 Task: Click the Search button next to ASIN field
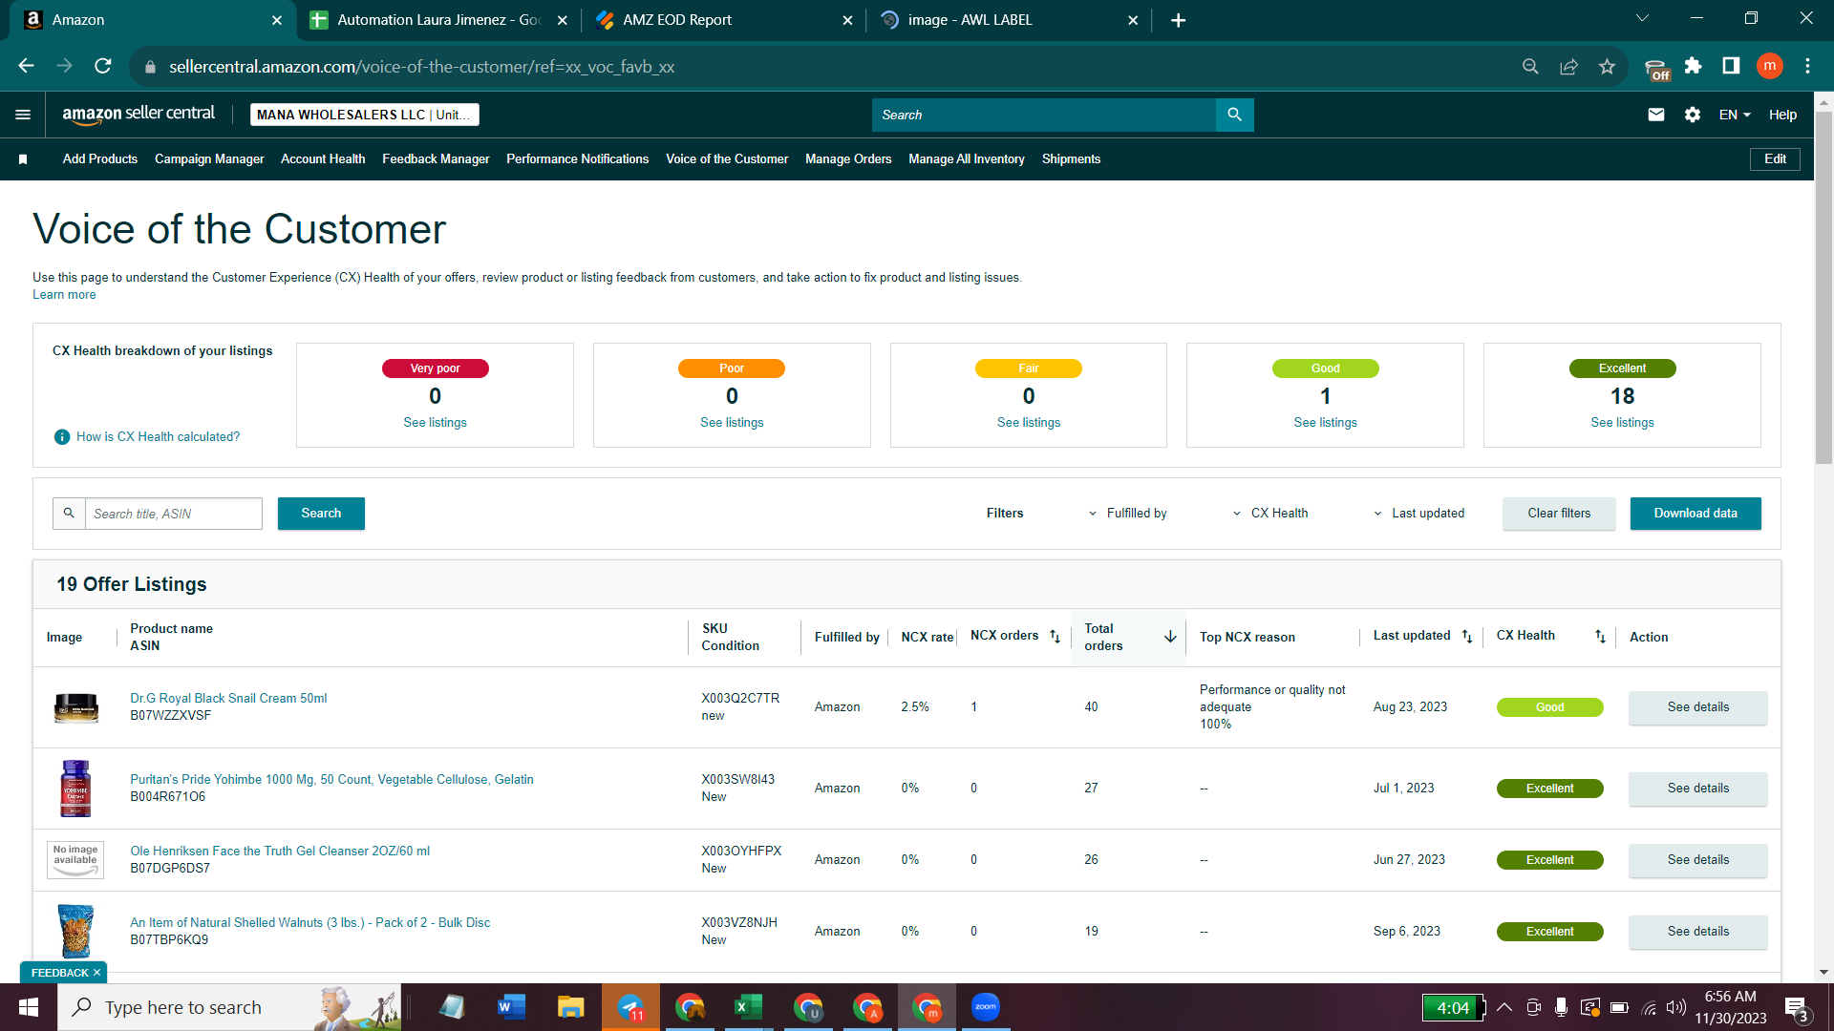click(x=321, y=514)
